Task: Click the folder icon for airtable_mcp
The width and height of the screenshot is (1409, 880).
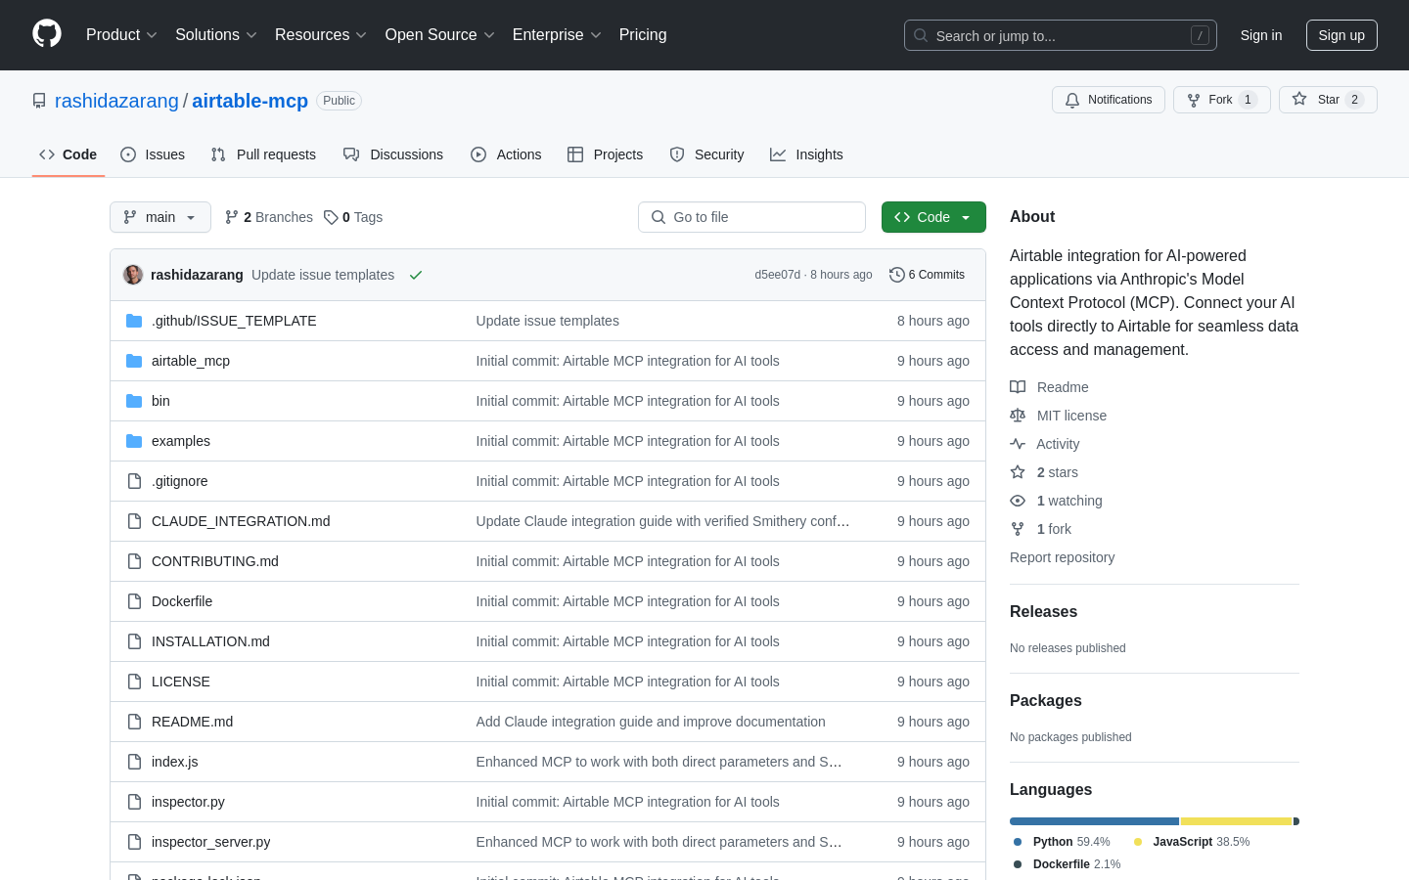Action: [x=134, y=361]
